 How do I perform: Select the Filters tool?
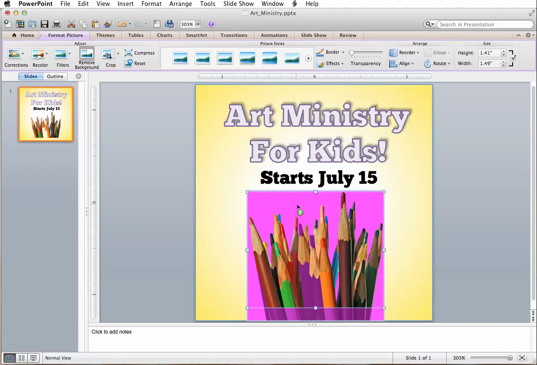pyautogui.click(x=62, y=57)
